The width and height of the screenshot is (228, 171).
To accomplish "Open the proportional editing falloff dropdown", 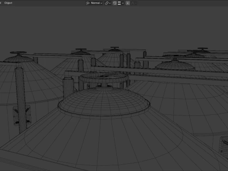I will (133, 3).
